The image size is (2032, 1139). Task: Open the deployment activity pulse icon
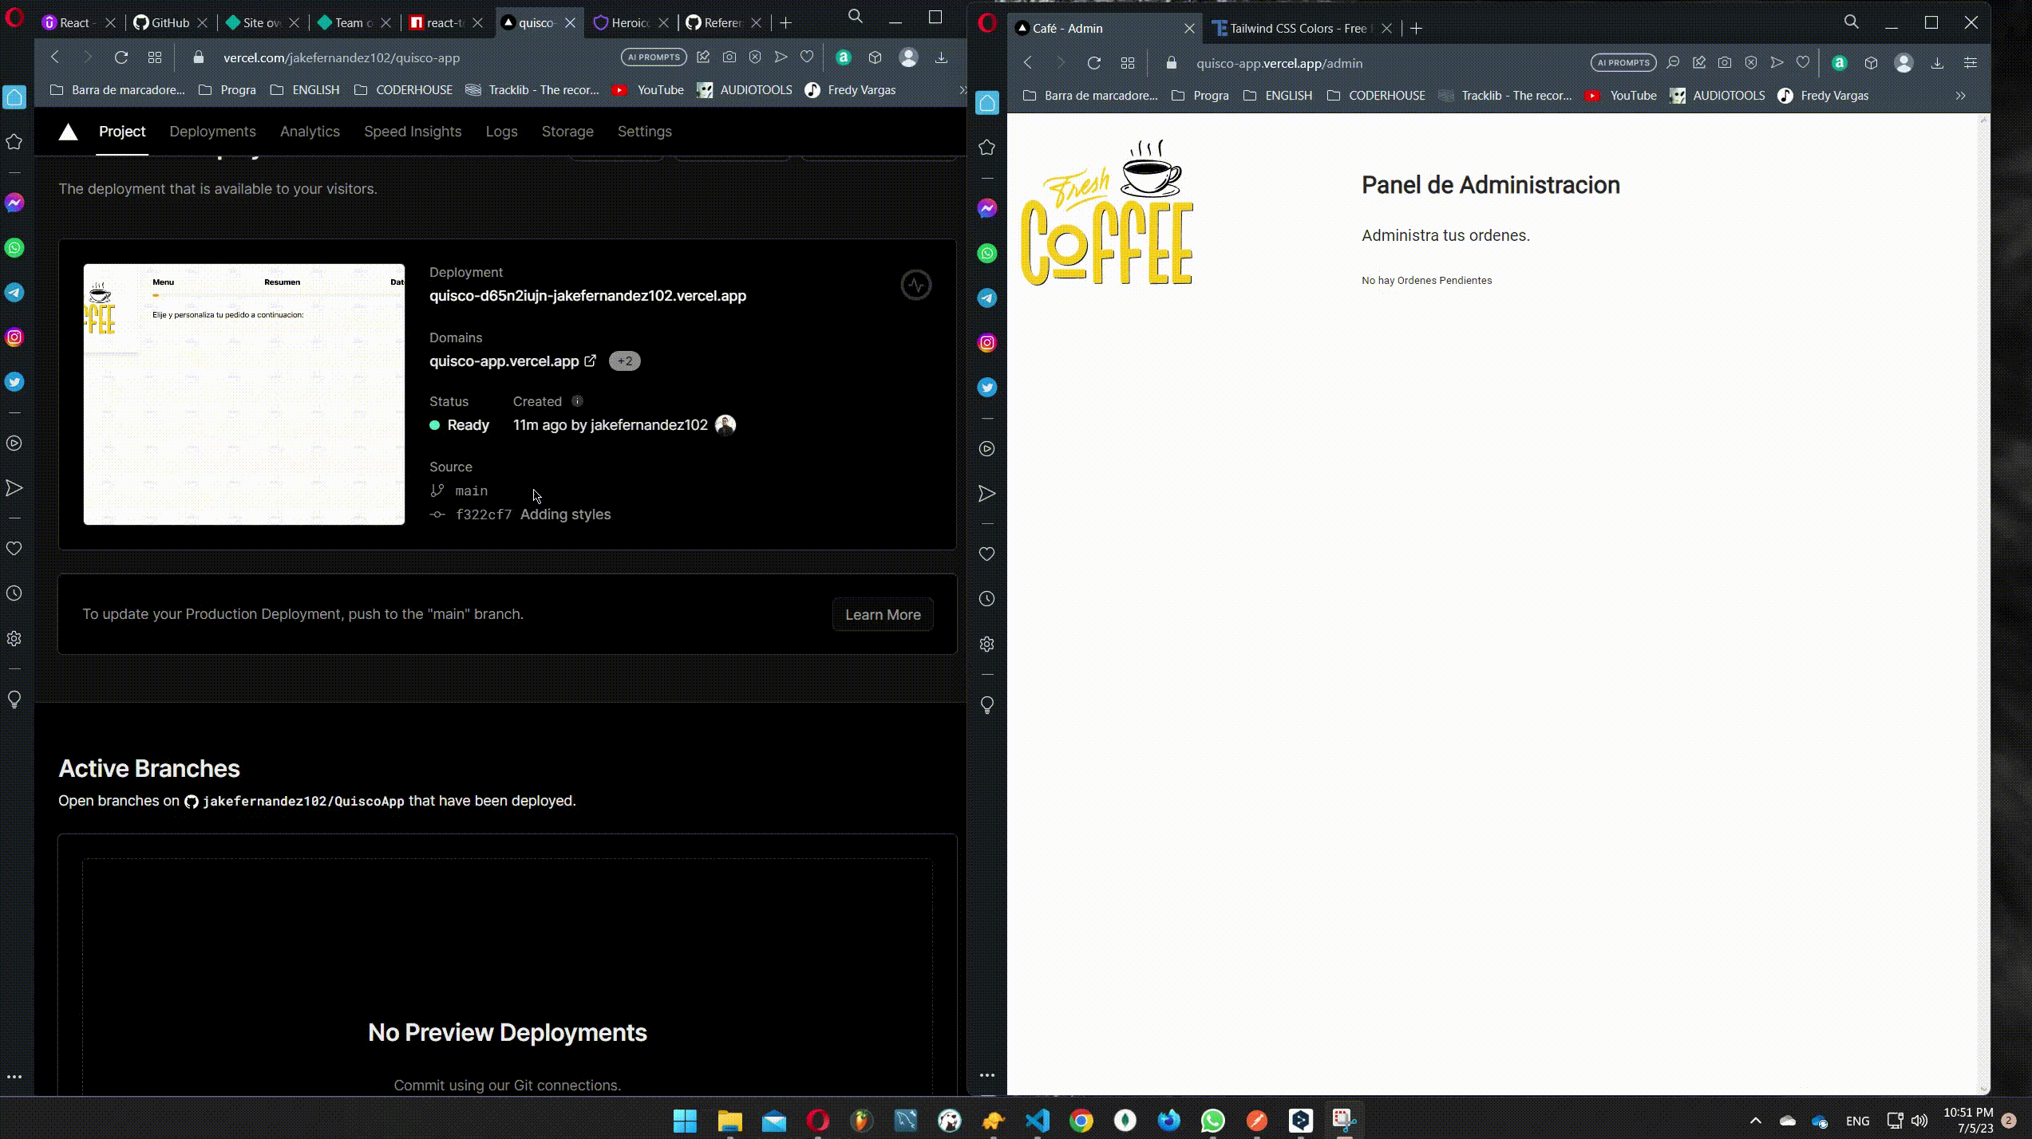tap(915, 285)
